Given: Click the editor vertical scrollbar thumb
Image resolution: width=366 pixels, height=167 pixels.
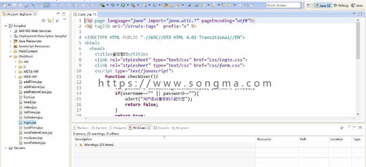Looking at the screenshot, I should pyautogui.click(x=358, y=41).
